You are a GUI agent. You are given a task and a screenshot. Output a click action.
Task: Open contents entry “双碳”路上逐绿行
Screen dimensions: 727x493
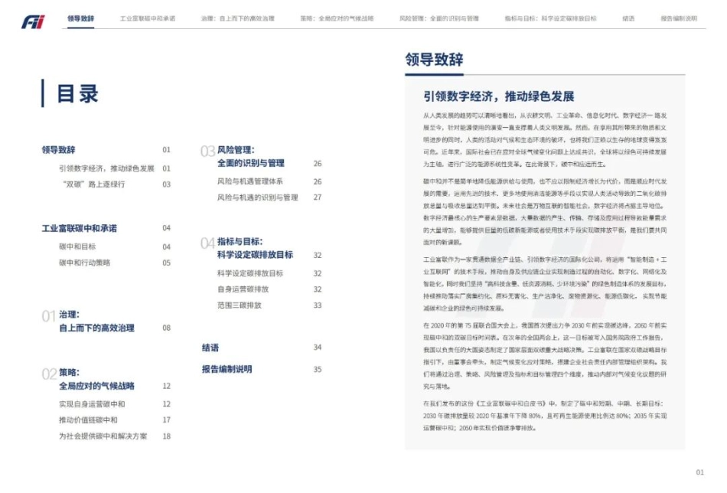[x=93, y=184]
